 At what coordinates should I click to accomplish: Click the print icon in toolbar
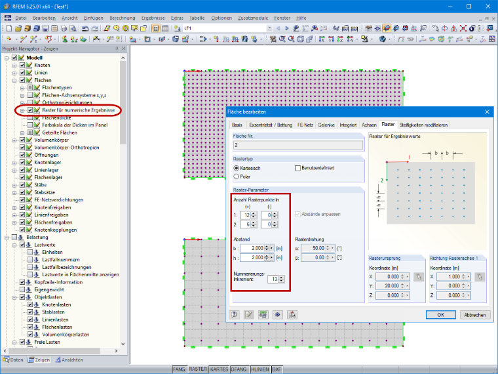point(64,28)
